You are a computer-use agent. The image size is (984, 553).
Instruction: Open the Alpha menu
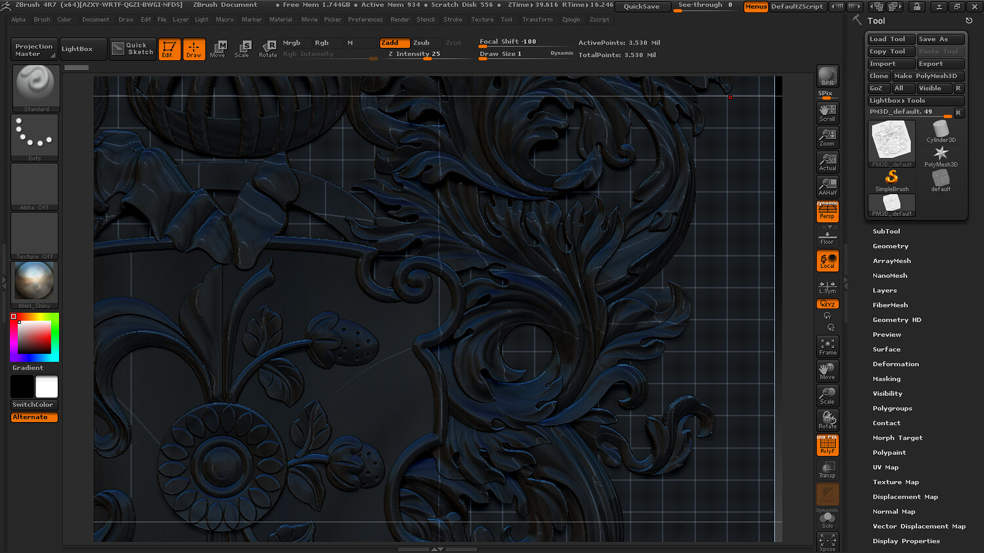(x=18, y=20)
